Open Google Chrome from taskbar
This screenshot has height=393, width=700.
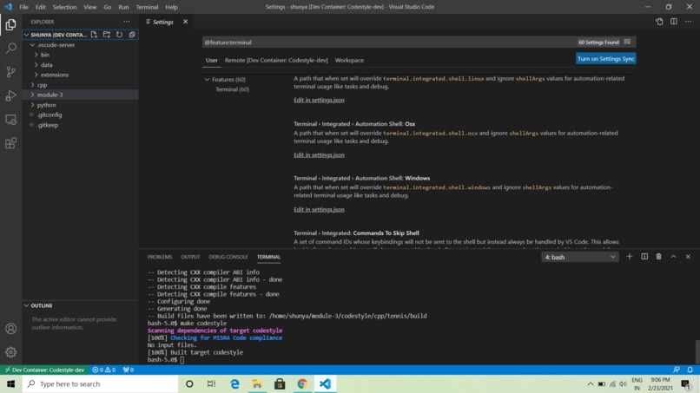(x=302, y=383)
